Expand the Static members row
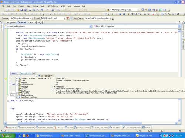Viewport: 185px width, 138px height. click(x=17, y=95)
